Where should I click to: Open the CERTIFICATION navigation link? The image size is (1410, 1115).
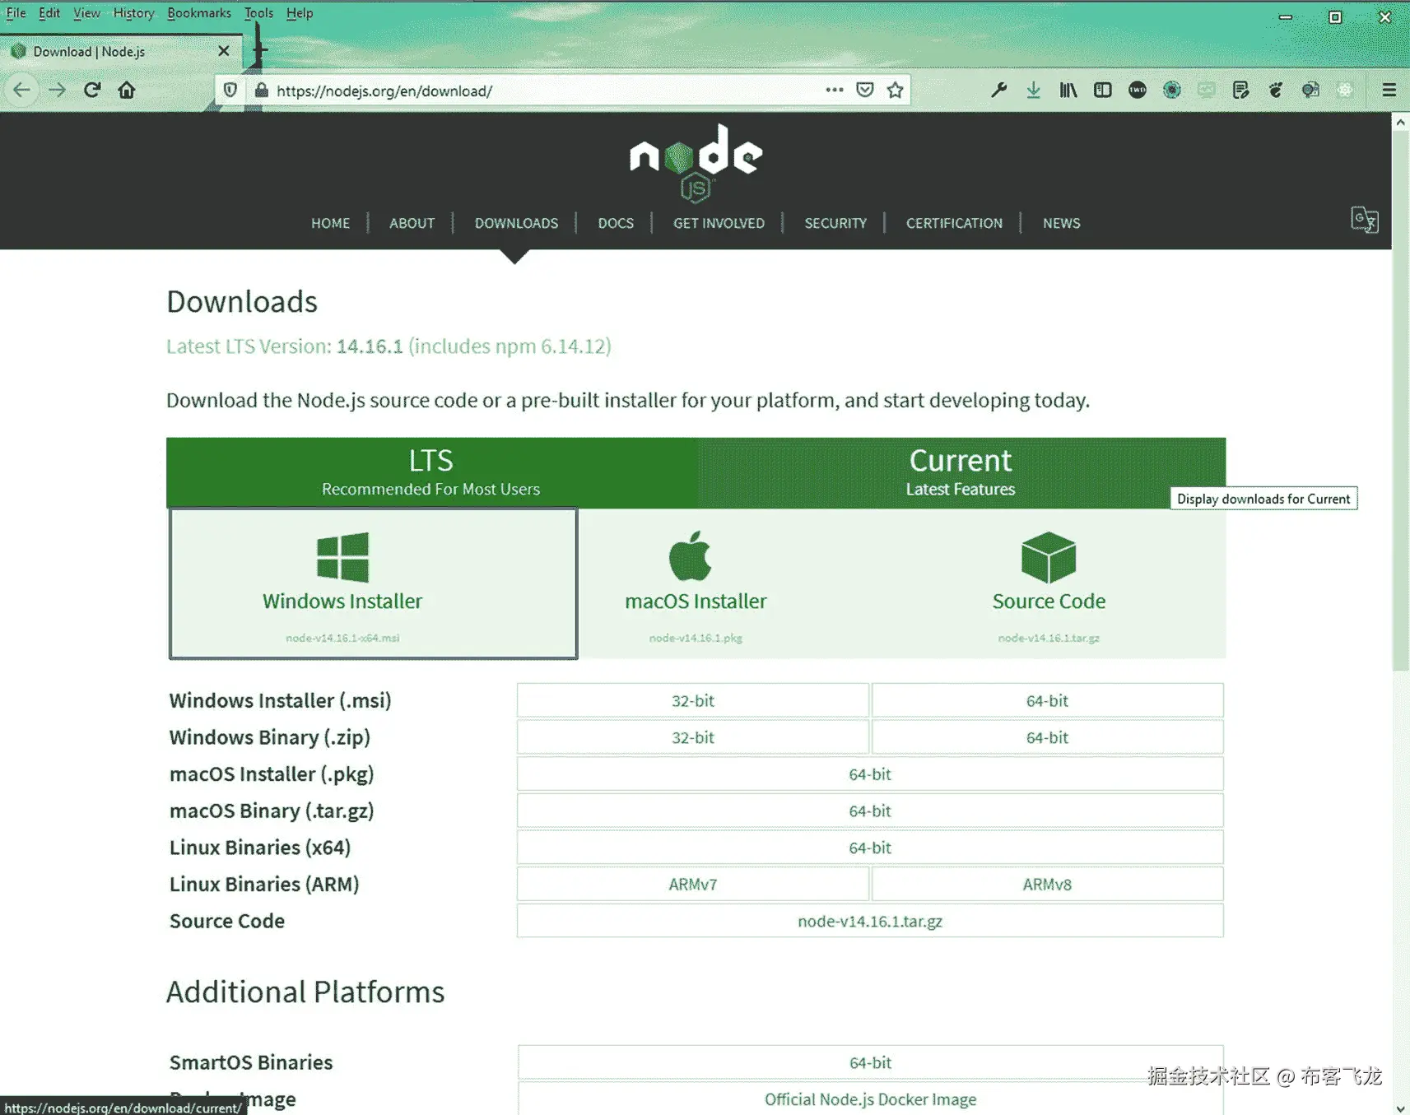click(x=954, y=223)
